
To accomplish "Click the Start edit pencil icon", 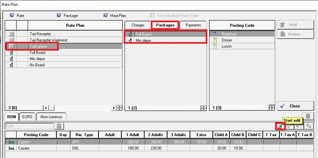I will click(x=280, y=126).
